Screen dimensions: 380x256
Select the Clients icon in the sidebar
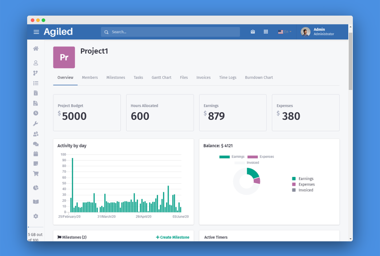(x=36, y=63)
